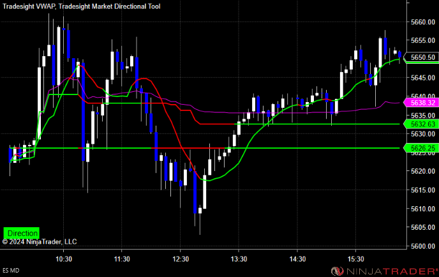Click the green Direction indicator label
Image resolution: width=439 pixels, height=277 pixels.
pyautogui.click(x=22, y=233)
